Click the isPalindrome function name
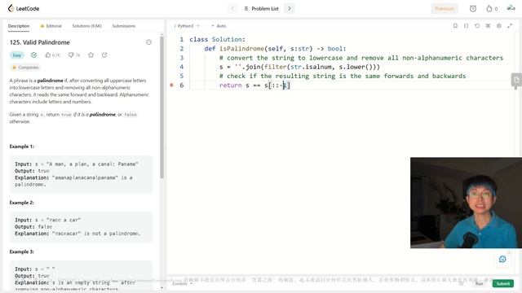522x293 pixels. (x=241, y=49)
